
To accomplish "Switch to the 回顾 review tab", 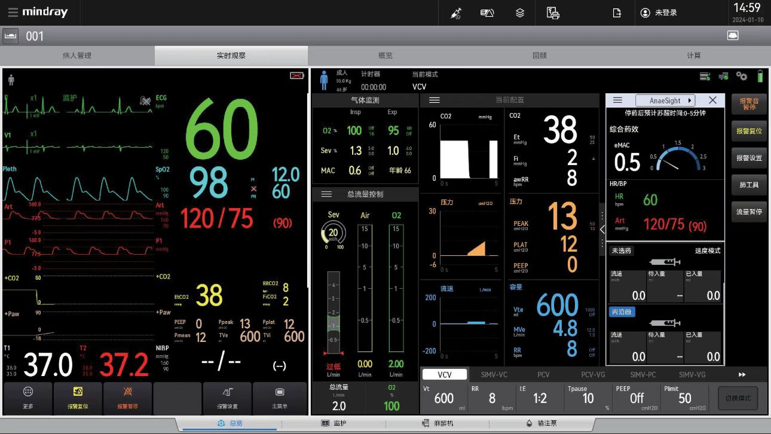I will [x=539, y=56].
